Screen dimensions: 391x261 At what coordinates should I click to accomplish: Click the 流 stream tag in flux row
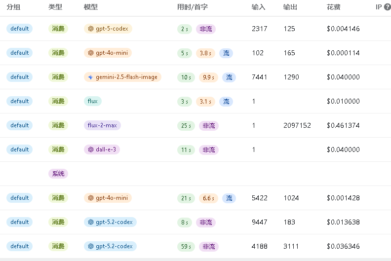click(x=226, y=102)
